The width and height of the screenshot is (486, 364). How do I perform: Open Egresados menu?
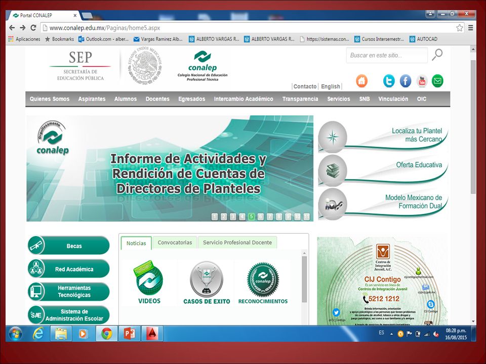tap(191, 99)
